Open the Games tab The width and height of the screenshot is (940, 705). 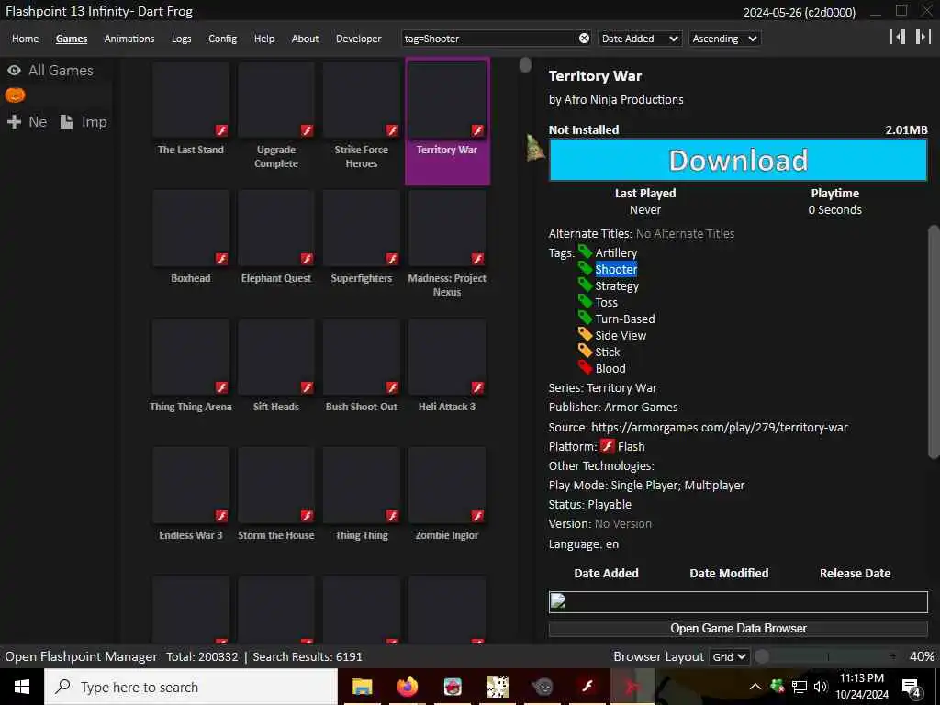coord(72,39)
